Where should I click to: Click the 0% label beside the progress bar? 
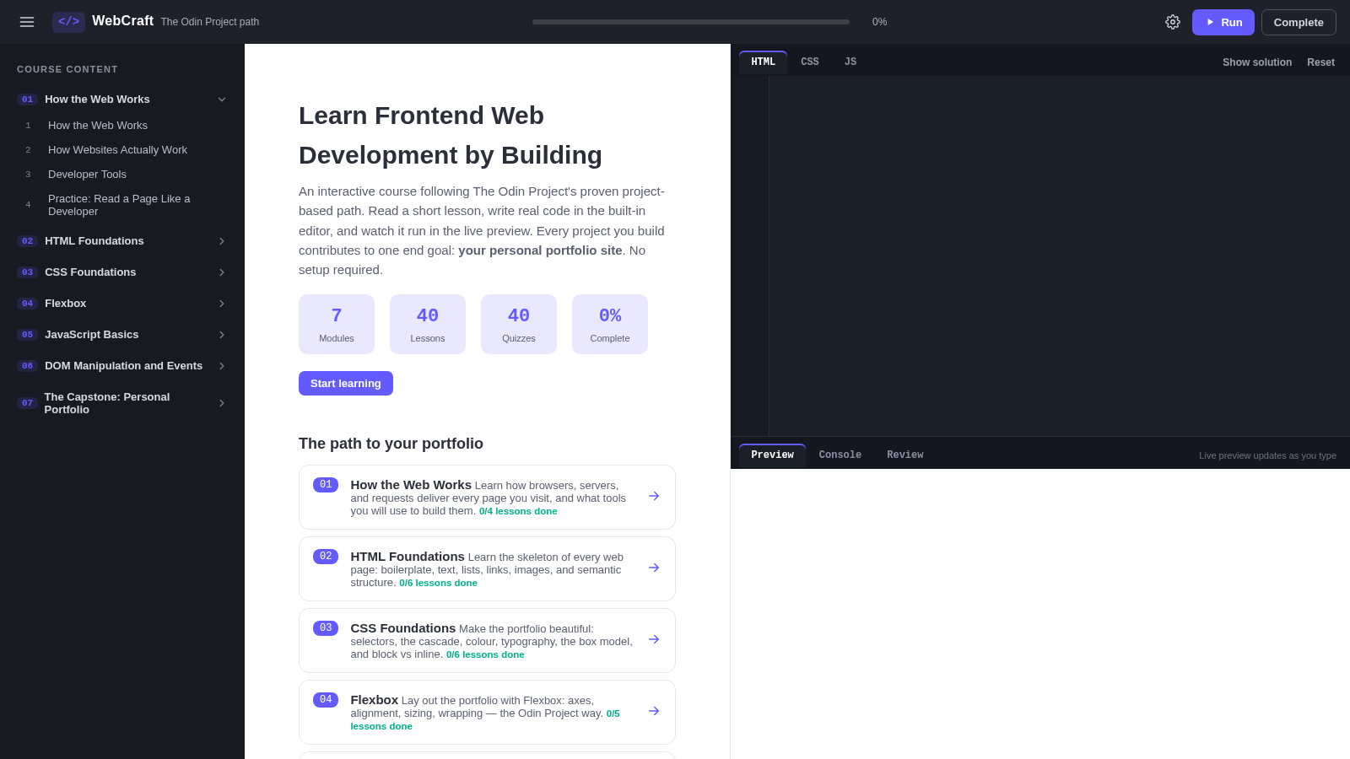[879, 22]
